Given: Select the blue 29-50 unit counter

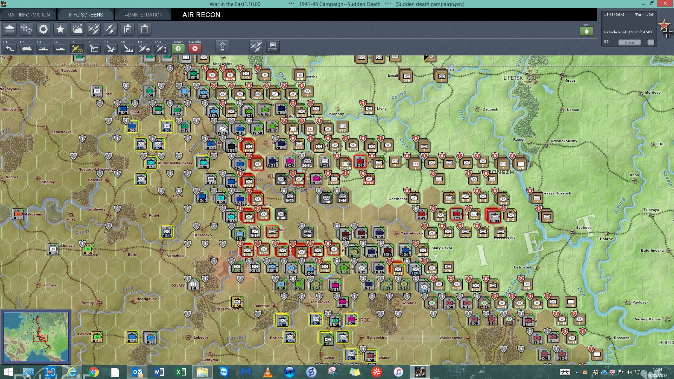Looking at the screenshot, I should click(405, 251).
